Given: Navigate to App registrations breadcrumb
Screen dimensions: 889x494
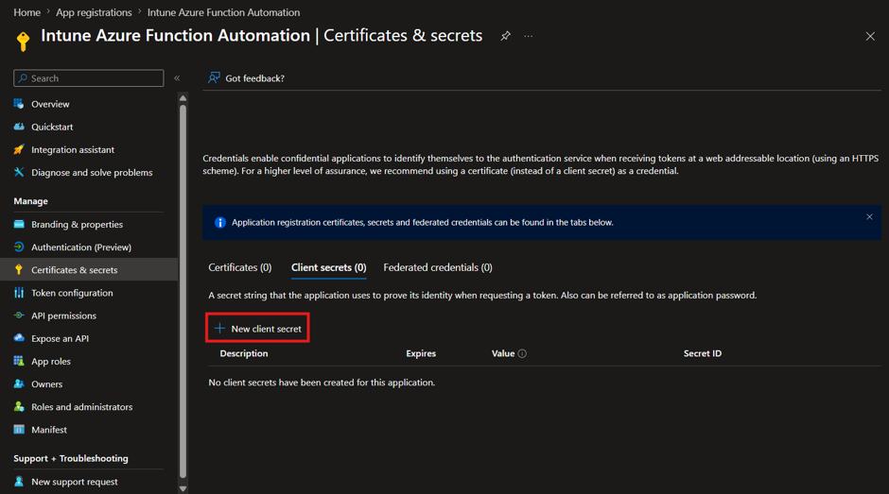Looking at the screenshot, I should (x=94, y=12).
